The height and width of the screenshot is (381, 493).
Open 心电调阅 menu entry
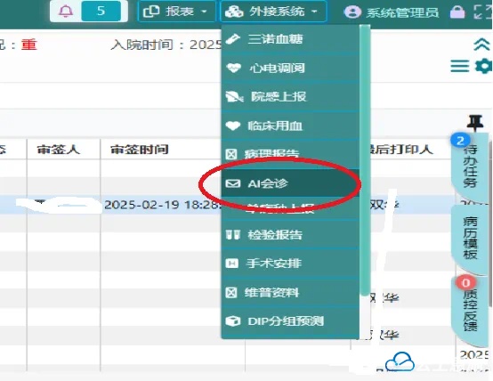tap(290, 68)
